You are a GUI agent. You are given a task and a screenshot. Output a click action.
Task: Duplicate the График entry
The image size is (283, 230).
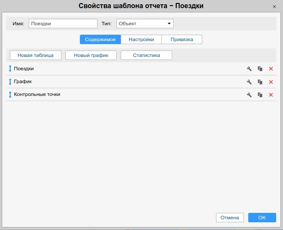click(x=260, y=82)
